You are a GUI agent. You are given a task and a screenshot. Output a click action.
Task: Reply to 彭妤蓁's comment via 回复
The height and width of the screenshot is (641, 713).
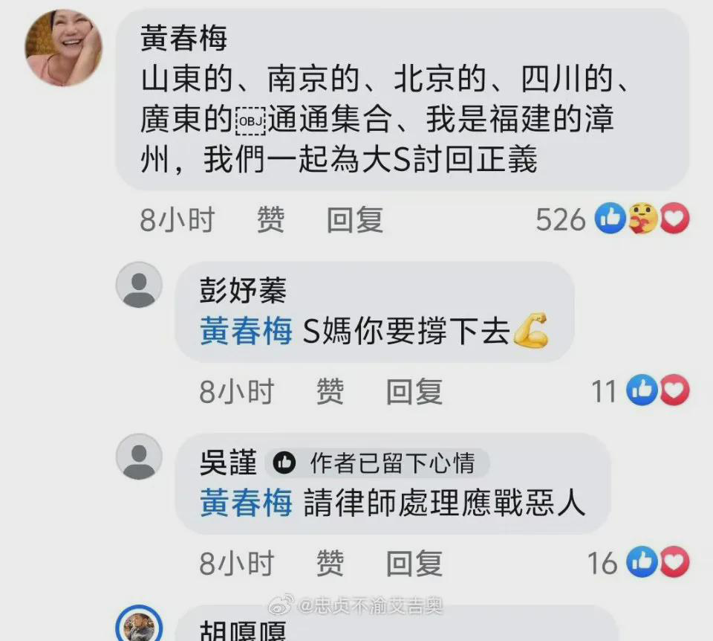(414, 392)
